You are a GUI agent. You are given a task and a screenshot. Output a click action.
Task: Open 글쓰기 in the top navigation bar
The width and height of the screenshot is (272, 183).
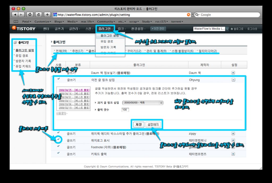point(59,29)
